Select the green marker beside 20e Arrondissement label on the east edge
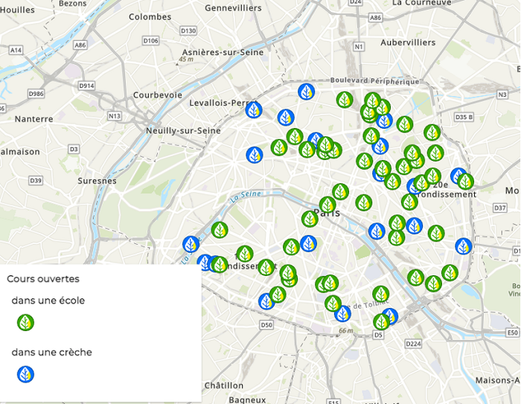The width and height of the screenshot is (521, 404). click(x=465, y=182)
